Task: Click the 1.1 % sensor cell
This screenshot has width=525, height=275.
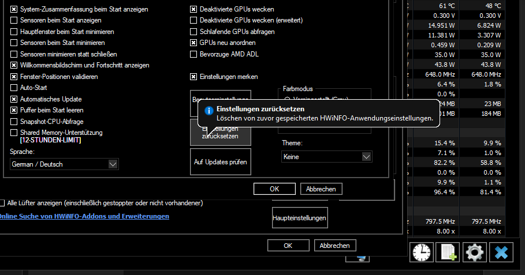Action: [x=492, y=182]
